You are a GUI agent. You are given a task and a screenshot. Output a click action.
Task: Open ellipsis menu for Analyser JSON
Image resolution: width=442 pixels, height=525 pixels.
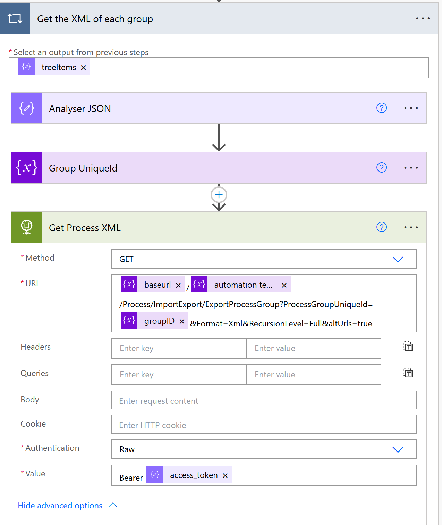tap(411, 108)
